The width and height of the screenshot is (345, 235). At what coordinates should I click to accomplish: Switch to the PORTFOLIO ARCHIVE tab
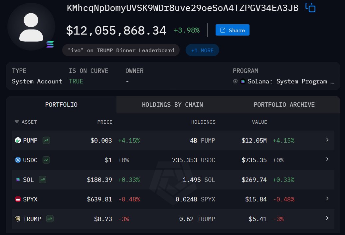[x=284, y=105]
